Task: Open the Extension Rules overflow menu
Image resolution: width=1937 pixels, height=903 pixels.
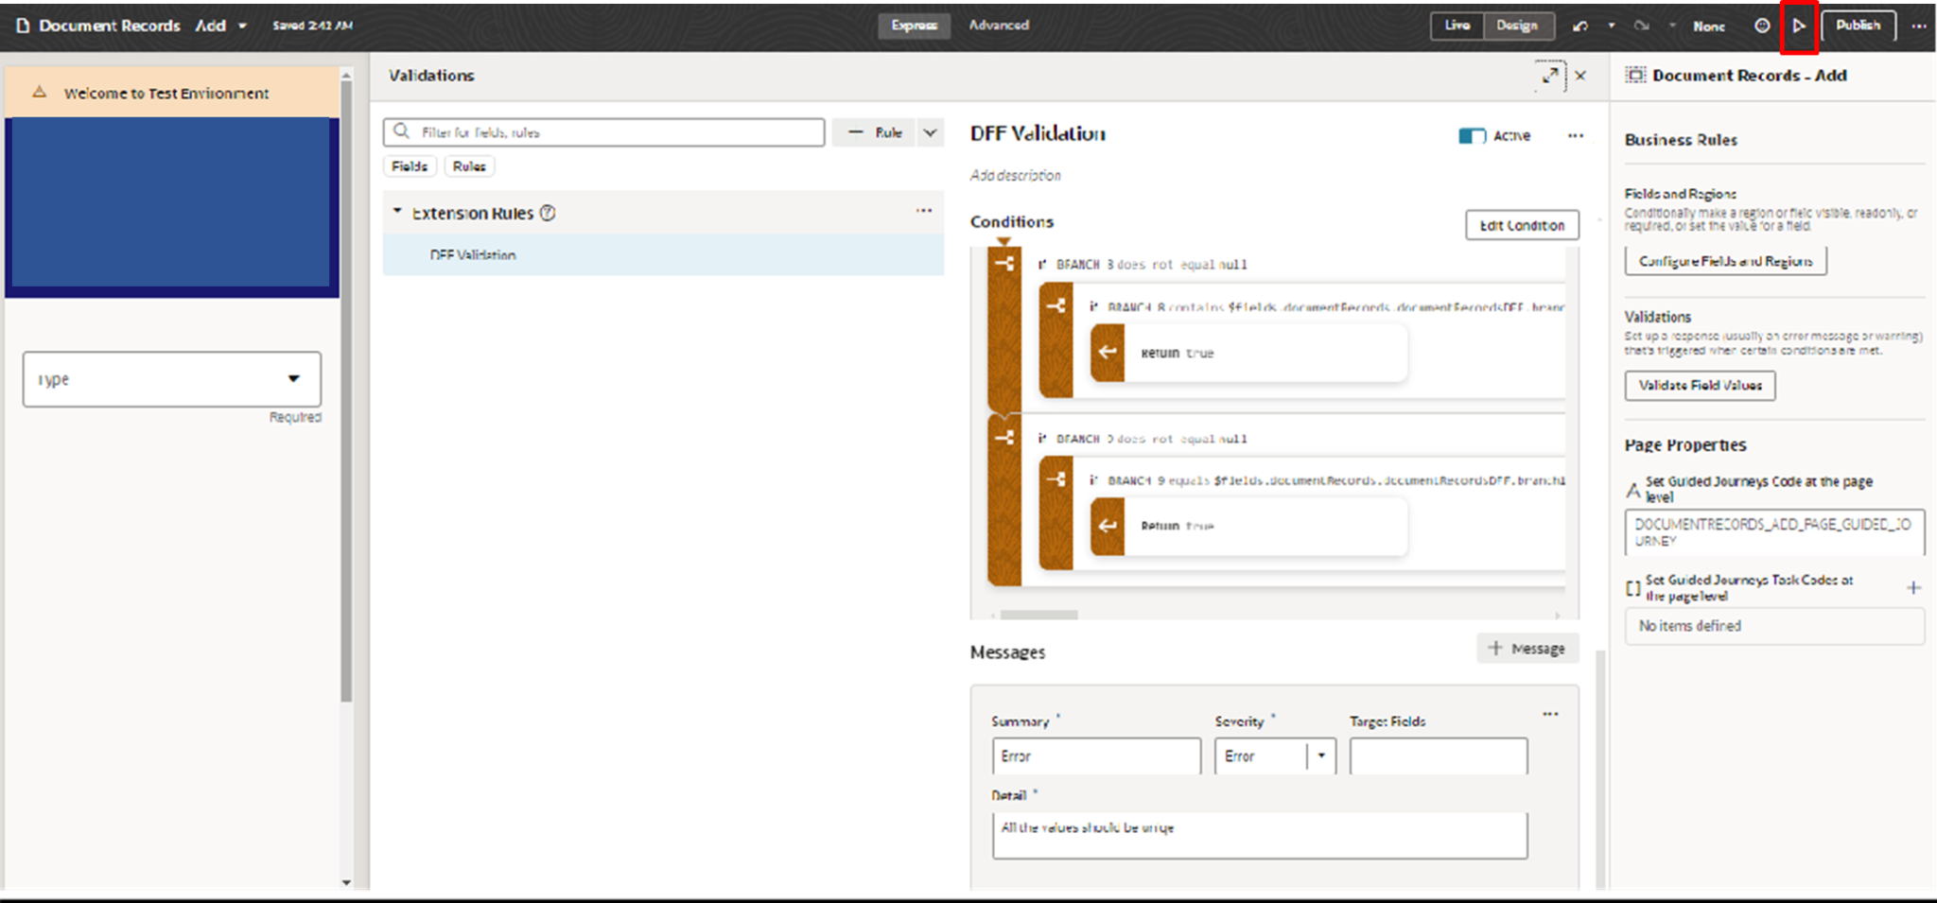Action: pos(924,211)
